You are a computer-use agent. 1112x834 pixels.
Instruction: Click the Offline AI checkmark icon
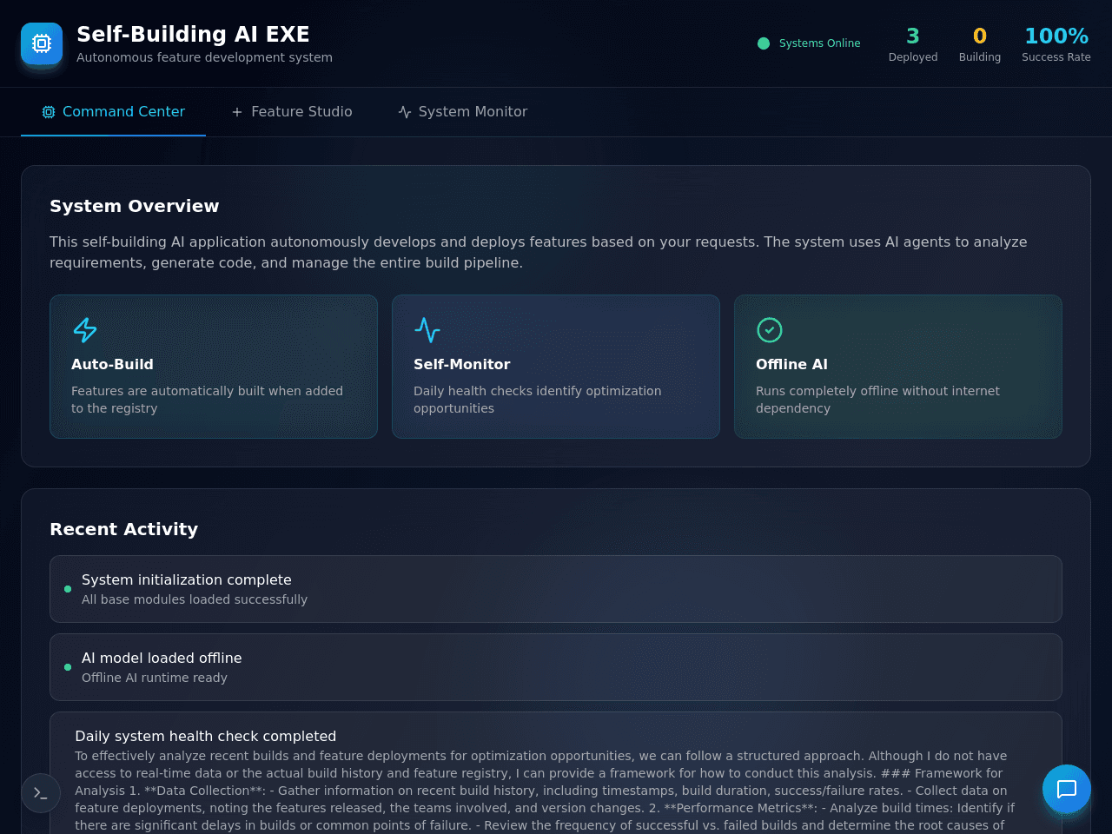[770, 330]
